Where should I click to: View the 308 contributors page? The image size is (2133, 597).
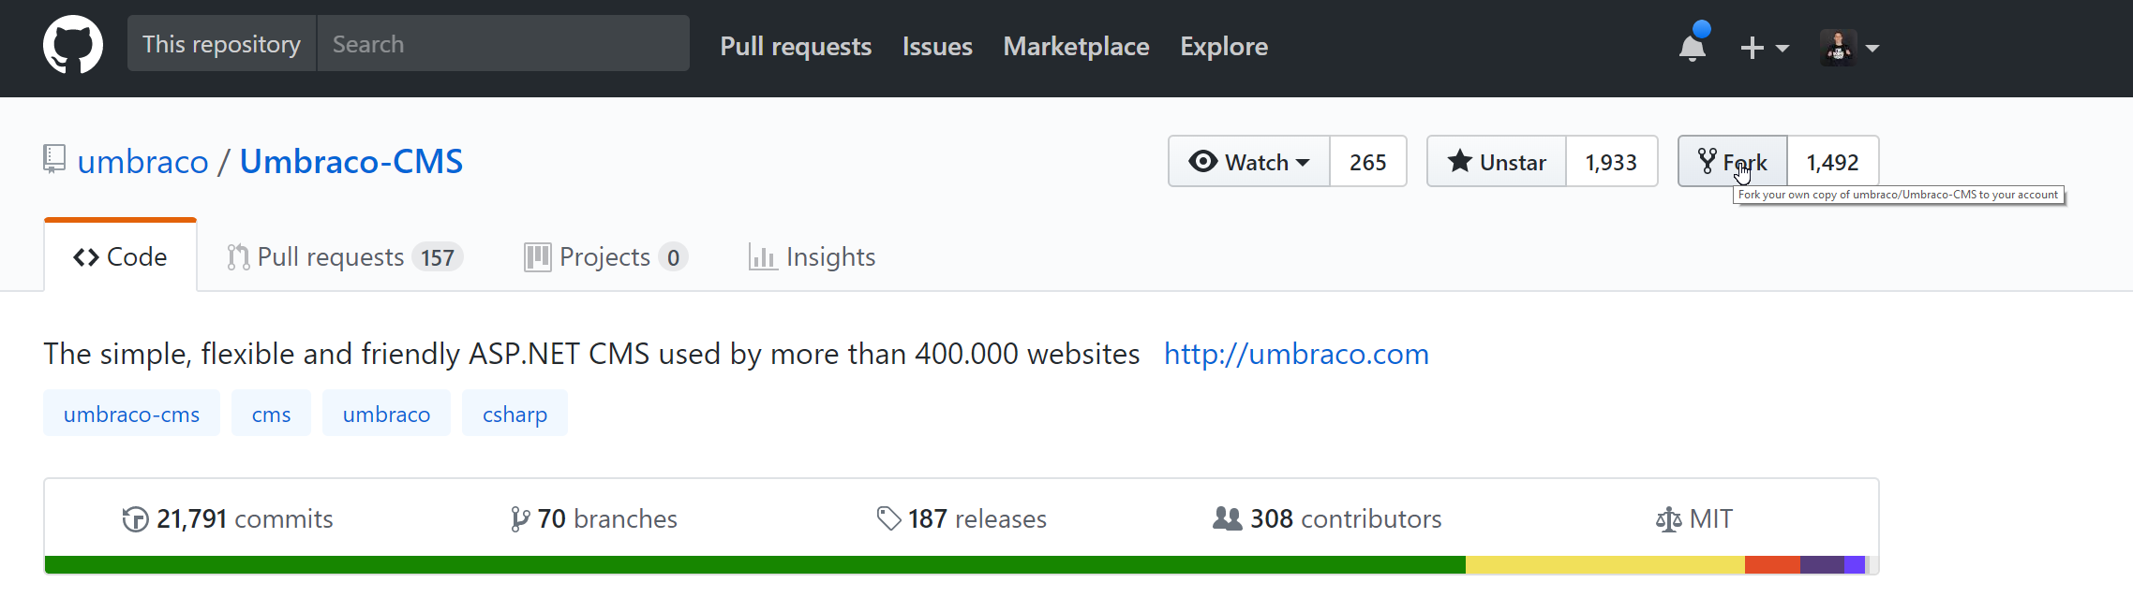coord(1327,518)
